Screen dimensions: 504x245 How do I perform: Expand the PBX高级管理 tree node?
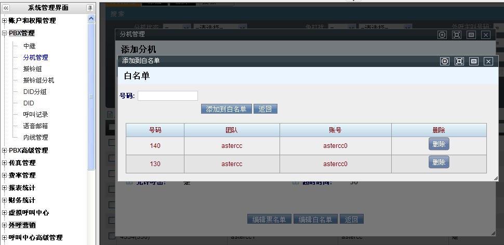(5, 151)
